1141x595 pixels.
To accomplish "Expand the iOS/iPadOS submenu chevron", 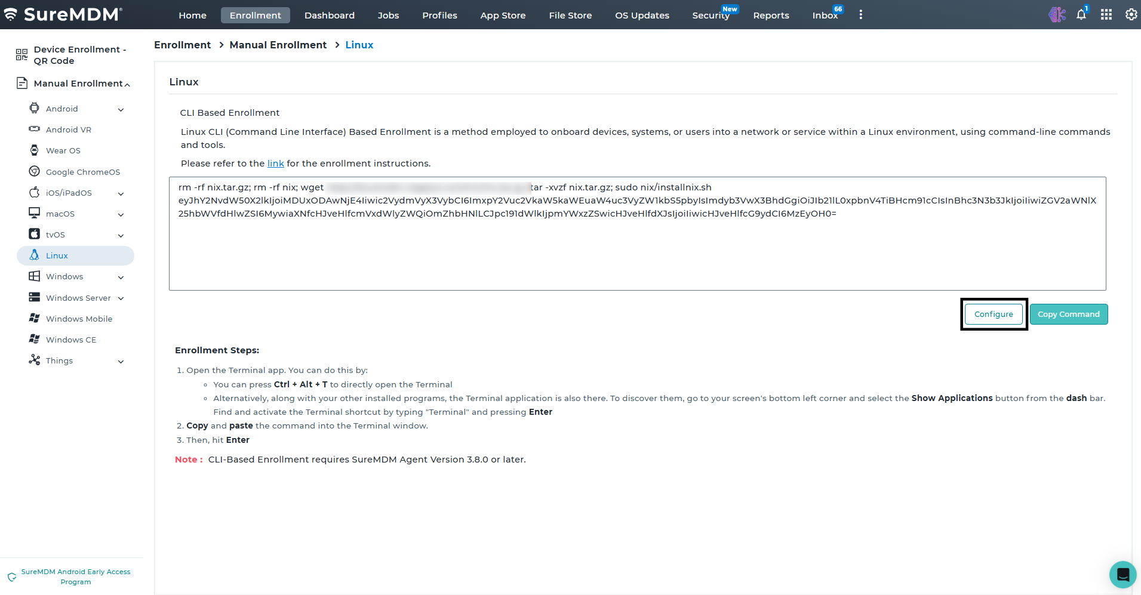I will 121,194.
